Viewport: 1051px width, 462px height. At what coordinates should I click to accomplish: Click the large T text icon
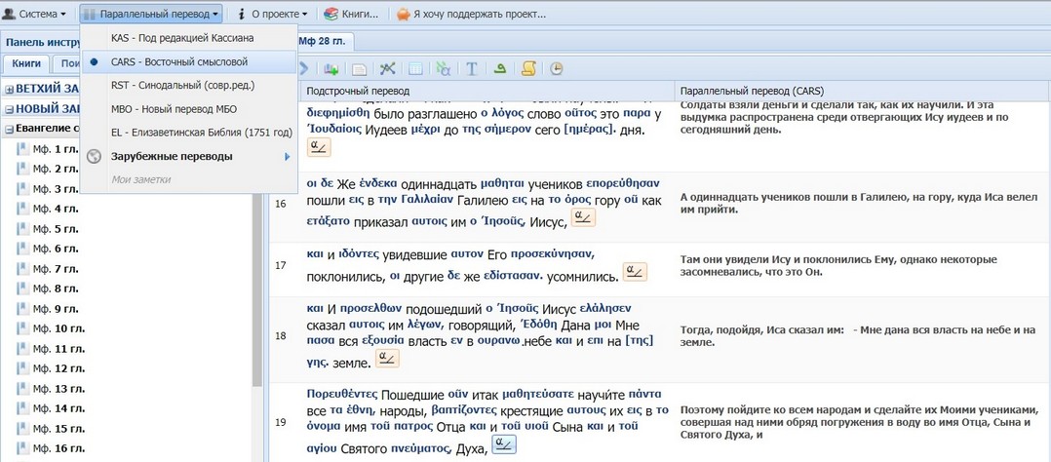coord(471,68)
